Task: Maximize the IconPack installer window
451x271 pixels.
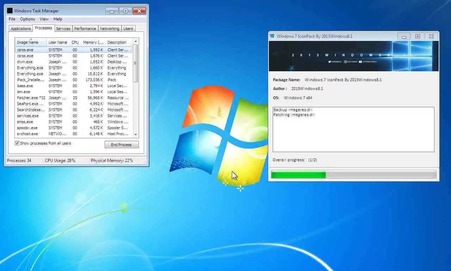Action: tap(418, 36)
